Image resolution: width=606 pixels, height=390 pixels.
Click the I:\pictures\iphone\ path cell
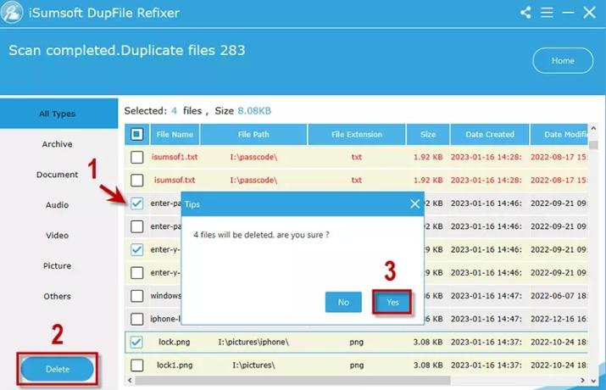click(x=253, y=342)
